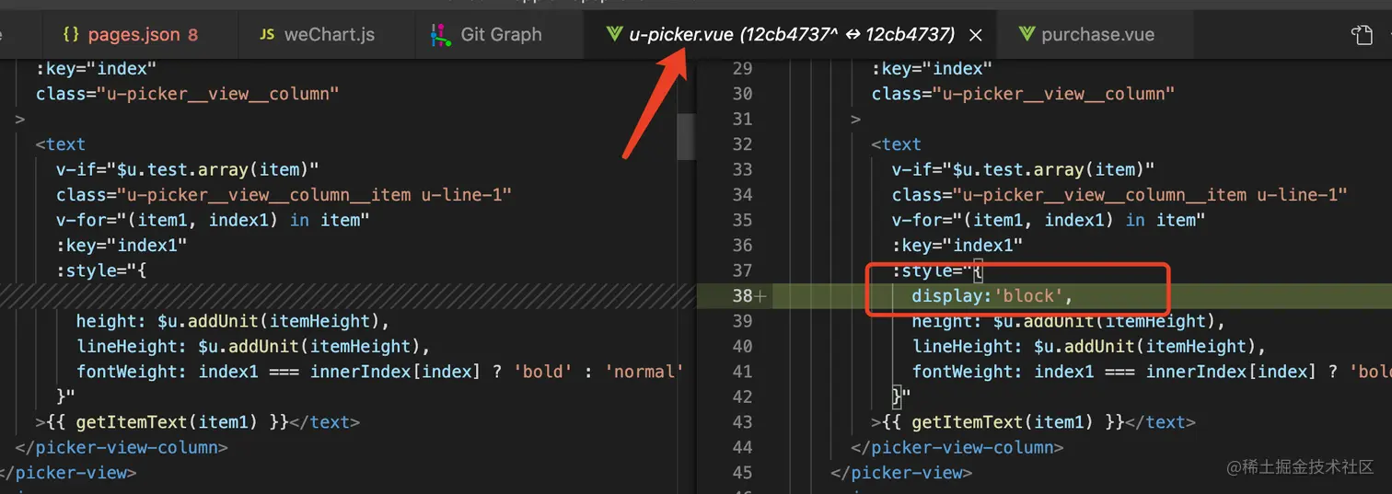Click the Open File icon in editor toolbar
The width and height of the screenshot is (1392, 494).
(1362, 35)
